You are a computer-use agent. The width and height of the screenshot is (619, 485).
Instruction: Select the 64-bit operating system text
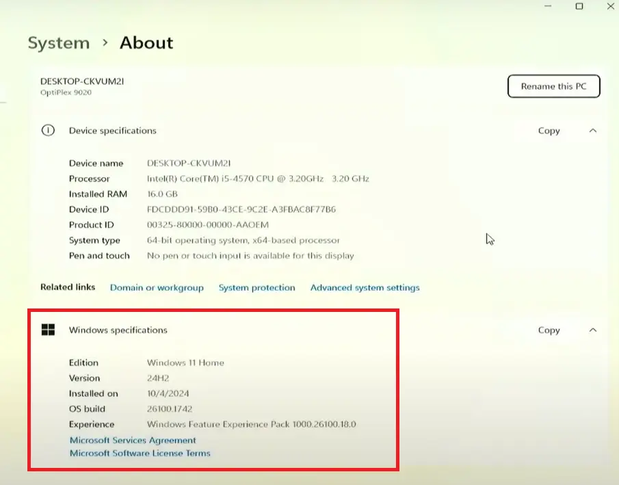point(243,240)
